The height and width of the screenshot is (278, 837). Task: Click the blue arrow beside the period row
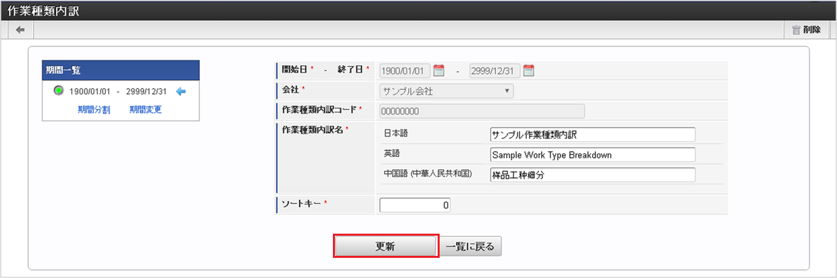pyautogui.click(x=180, y=92)
